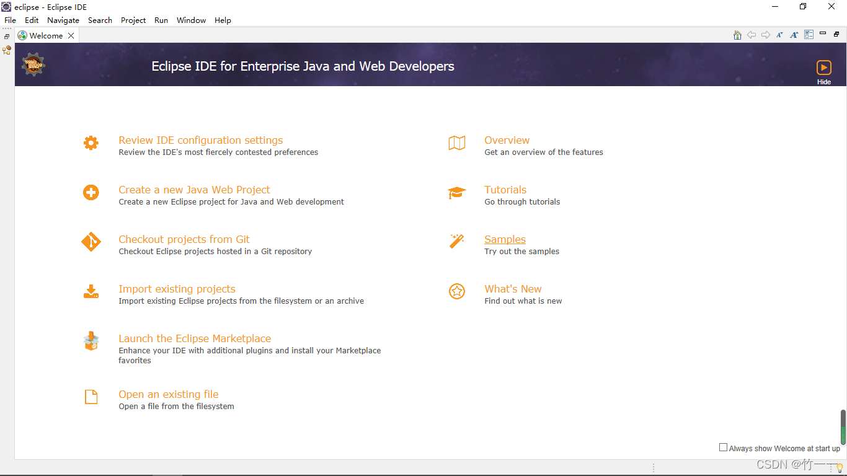Click the star icon beside What's New

point(457,291)
